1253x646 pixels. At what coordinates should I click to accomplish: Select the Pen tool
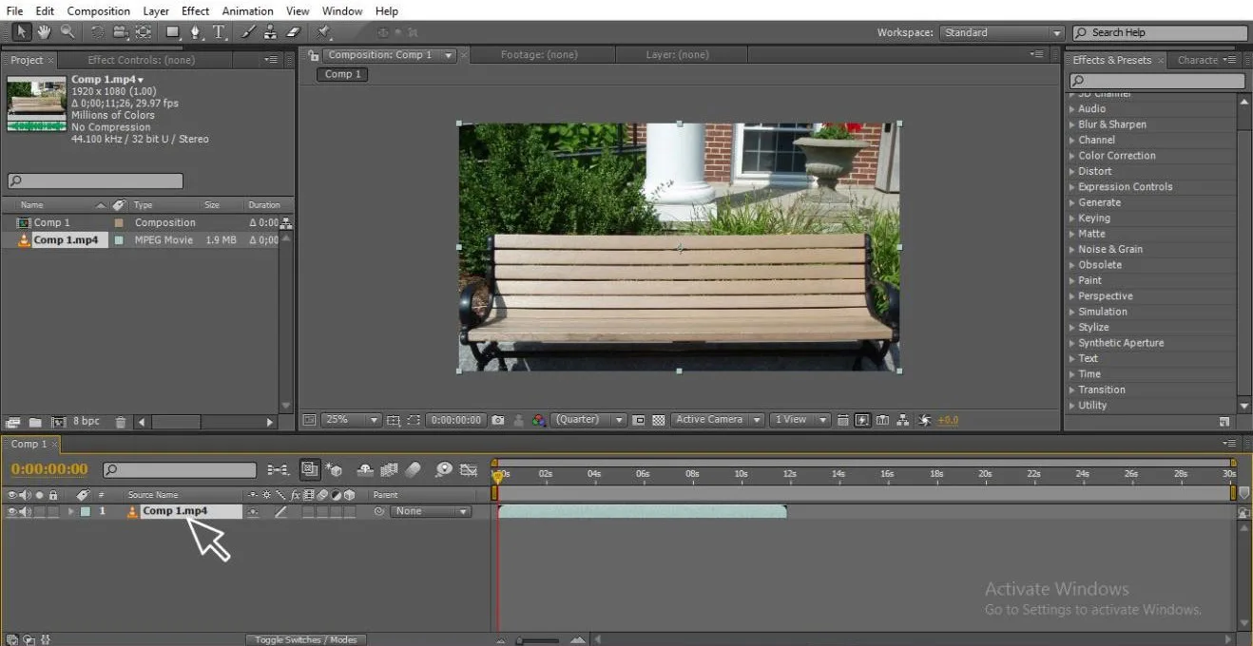(x=196, y=32)
